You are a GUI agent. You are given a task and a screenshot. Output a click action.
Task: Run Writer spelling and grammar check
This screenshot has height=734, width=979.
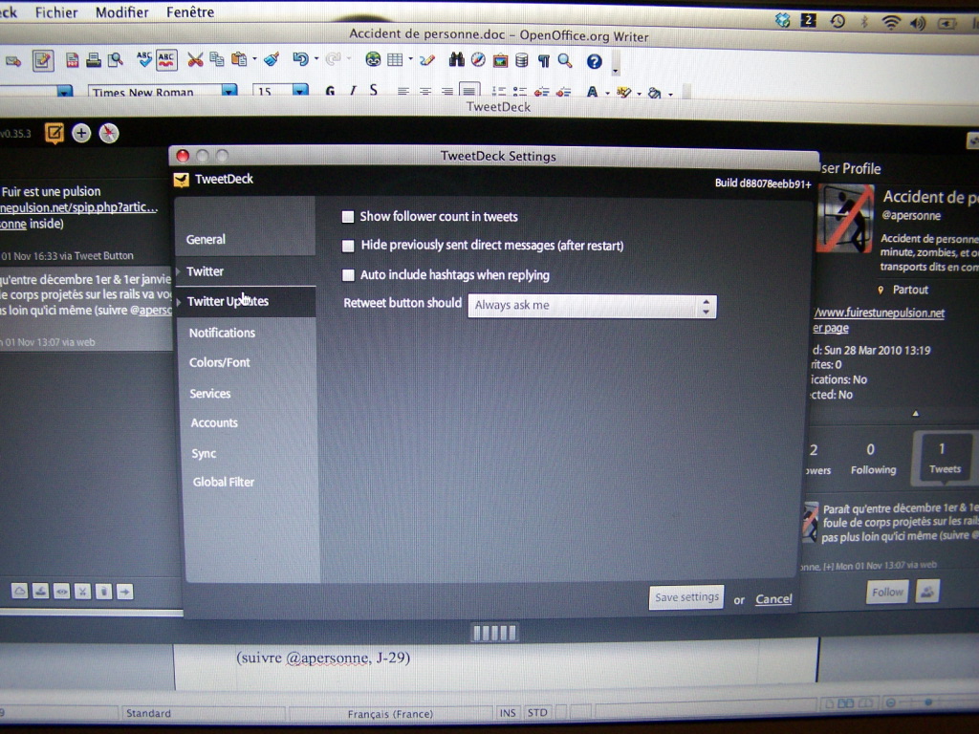click(144, 60)
